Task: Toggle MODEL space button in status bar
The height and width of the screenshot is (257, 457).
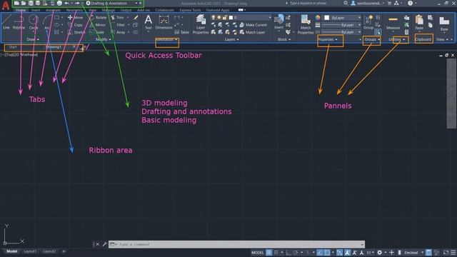Action: pos(258,252)
